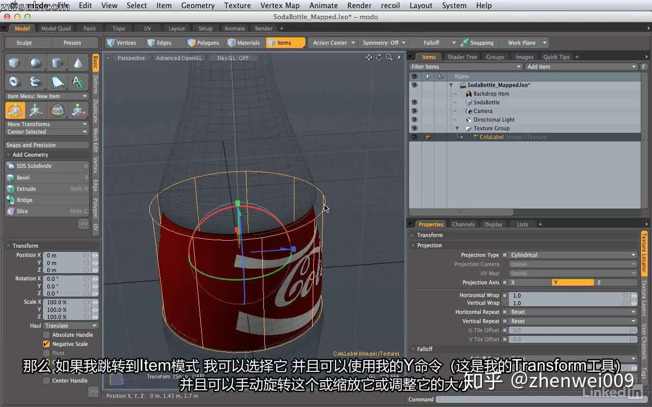This screenshot has height=407, width=652.
Task: Click the Command input field
Action: click(x=541, y=399)
